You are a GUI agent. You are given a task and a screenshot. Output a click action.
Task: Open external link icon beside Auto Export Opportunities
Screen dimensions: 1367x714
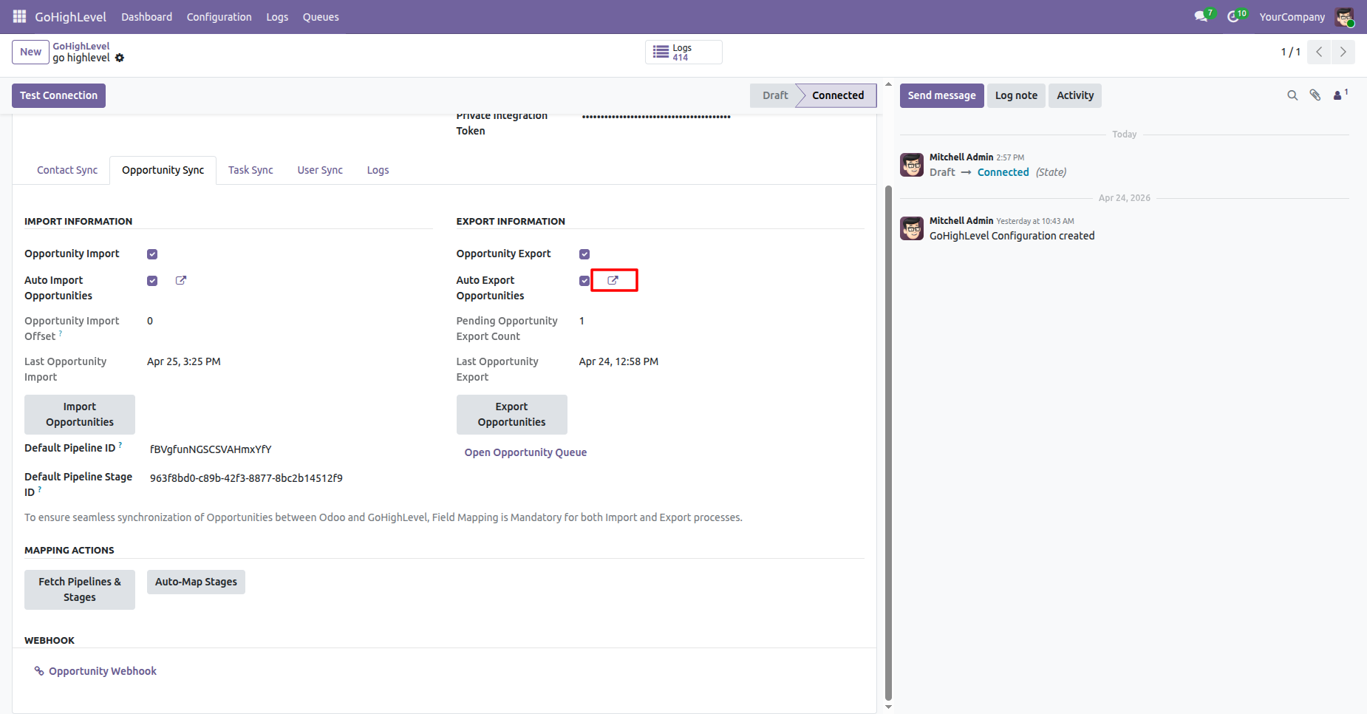tap(613, 280)
